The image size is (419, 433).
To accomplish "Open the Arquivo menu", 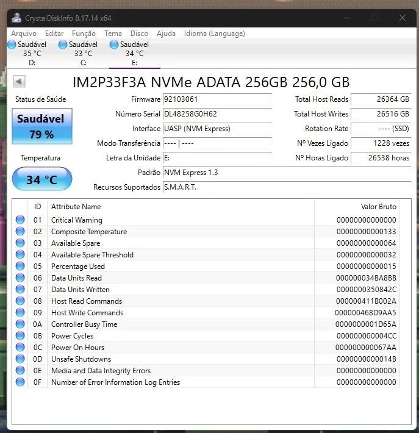I will tap(24, 34).
